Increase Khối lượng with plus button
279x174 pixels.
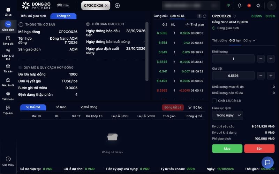tap(271, 59)
